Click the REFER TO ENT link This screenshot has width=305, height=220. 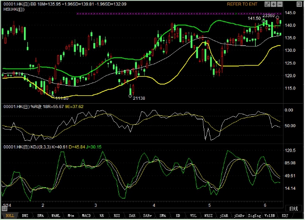pyautogui.click(x=241, y=4)
